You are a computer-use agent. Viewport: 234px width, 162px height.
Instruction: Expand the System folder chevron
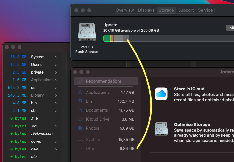tap(56, 57)
